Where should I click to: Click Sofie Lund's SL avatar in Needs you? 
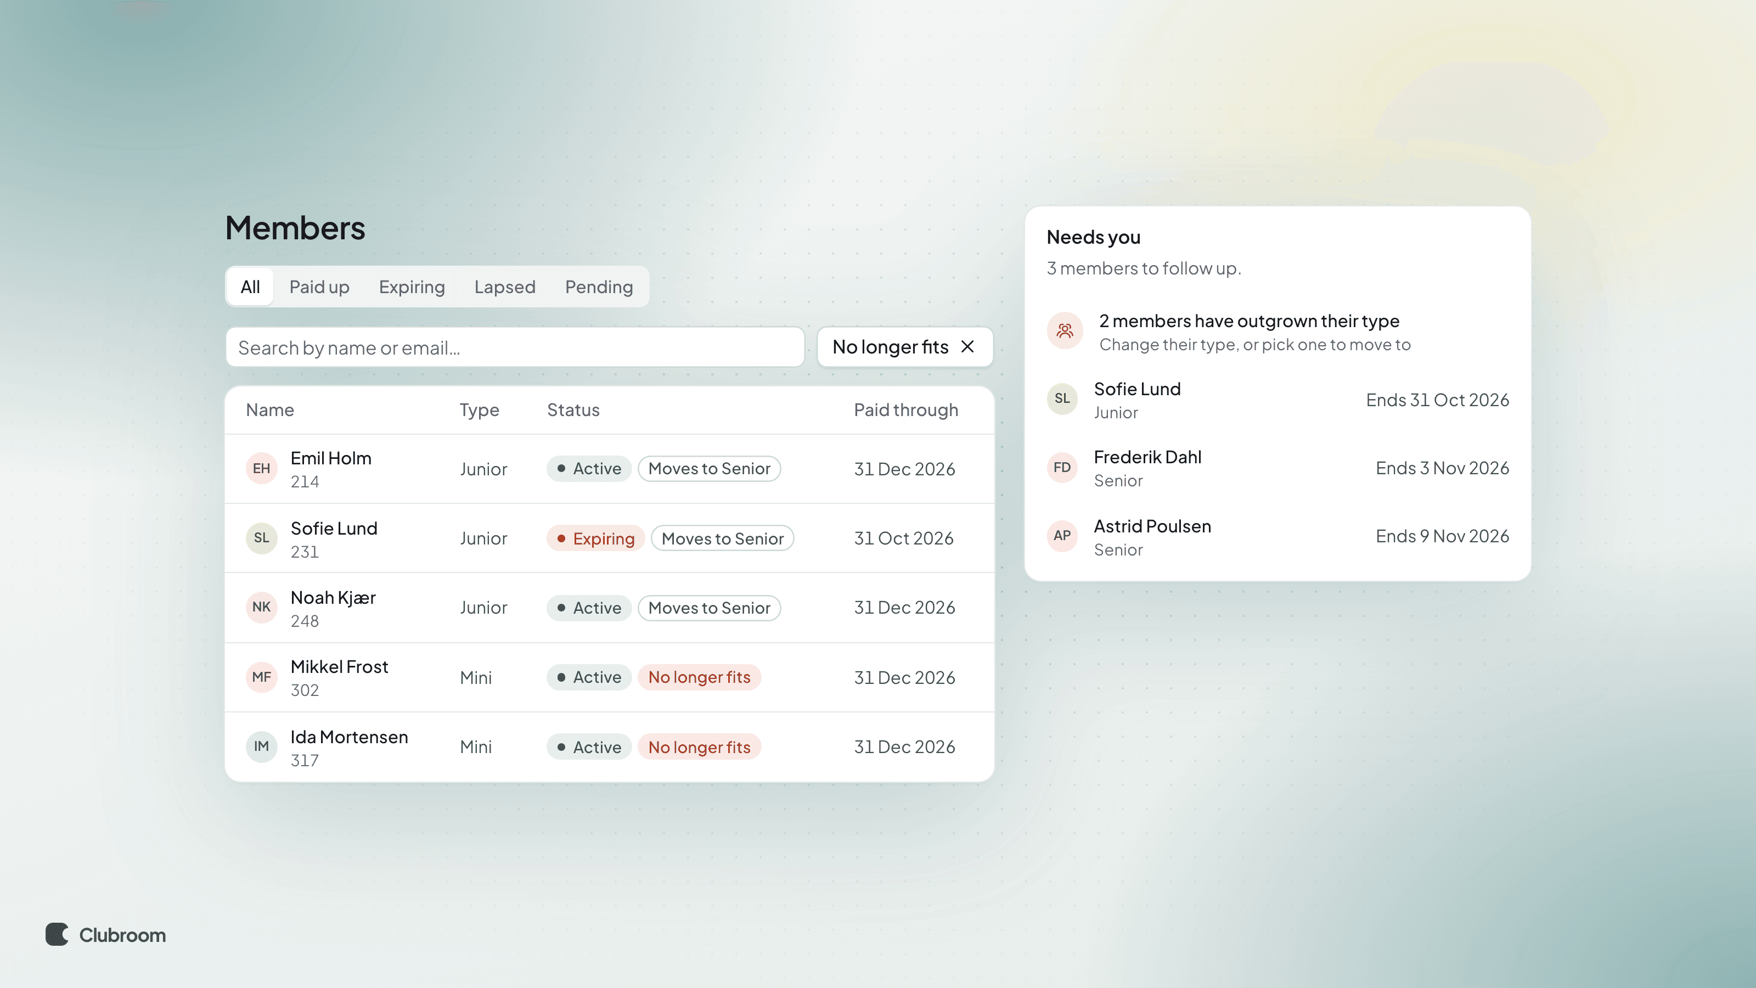click(1062, 399)
